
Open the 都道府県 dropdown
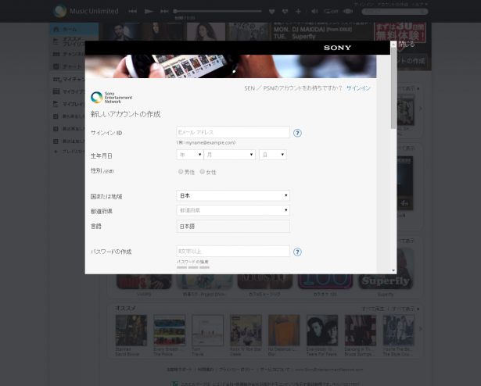pos(233,210)
